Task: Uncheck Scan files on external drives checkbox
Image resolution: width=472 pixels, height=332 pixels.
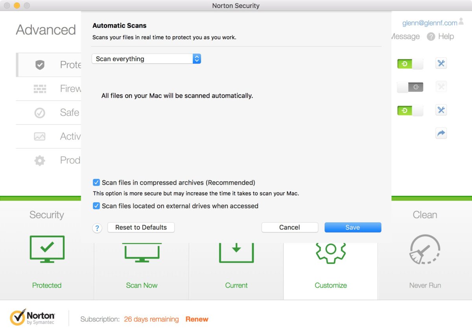Action: point(96,206)
